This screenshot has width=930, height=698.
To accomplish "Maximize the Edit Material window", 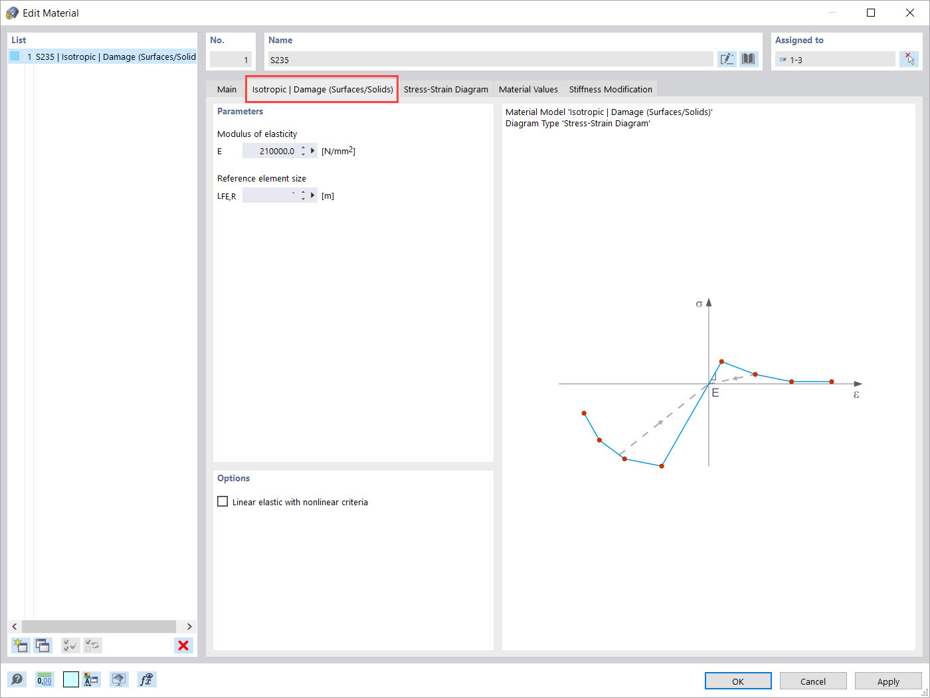I will click(871, 13).
